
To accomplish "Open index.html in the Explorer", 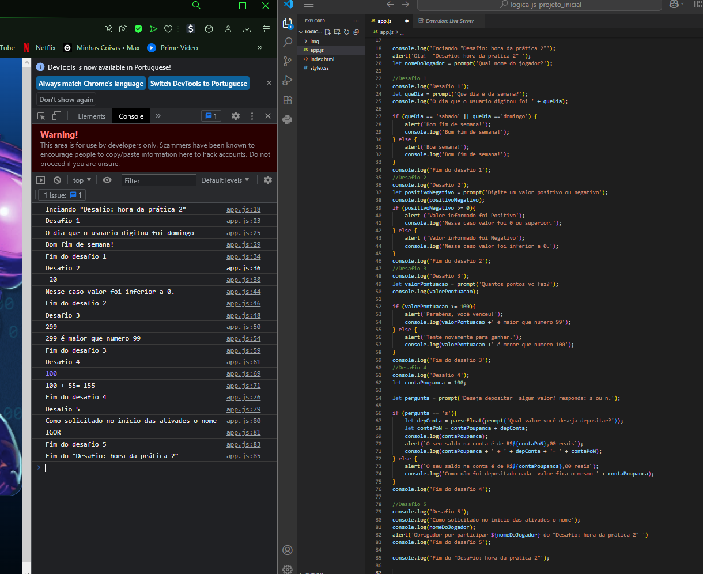I will pyautogui.click(x=331, y=59).
